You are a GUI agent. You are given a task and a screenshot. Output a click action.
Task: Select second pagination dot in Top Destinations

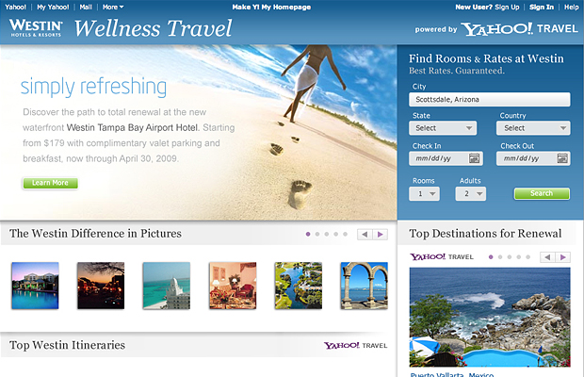click(x=500, y=257)
